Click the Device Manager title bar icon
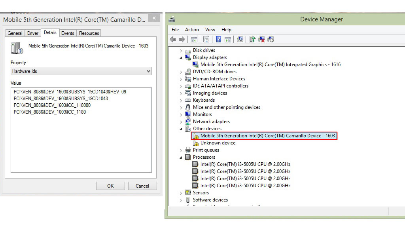 tap(172, 19)
